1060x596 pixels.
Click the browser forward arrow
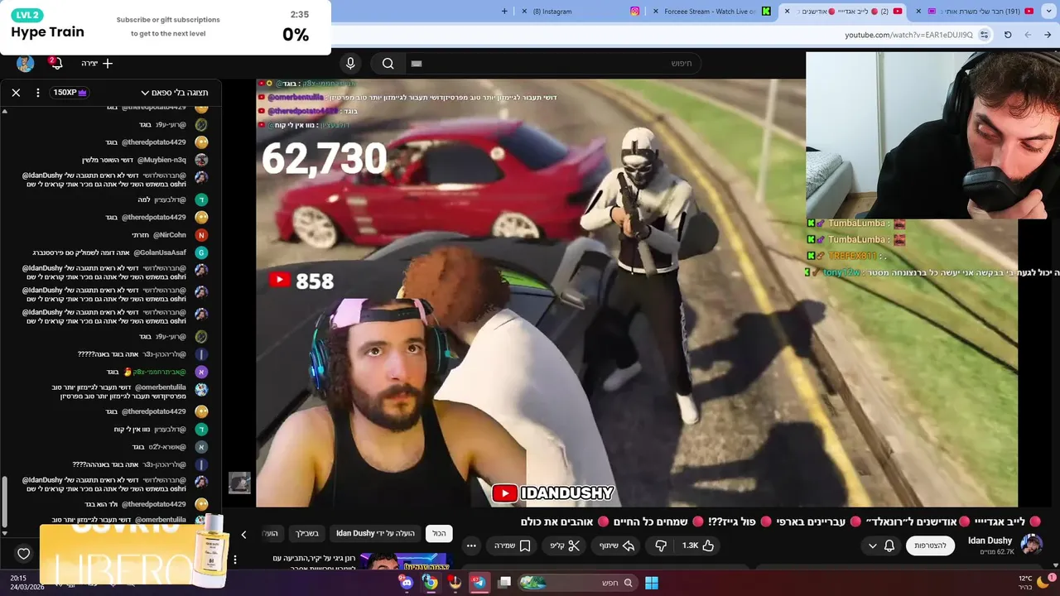pyautogui.click(x=1028, y=35)
